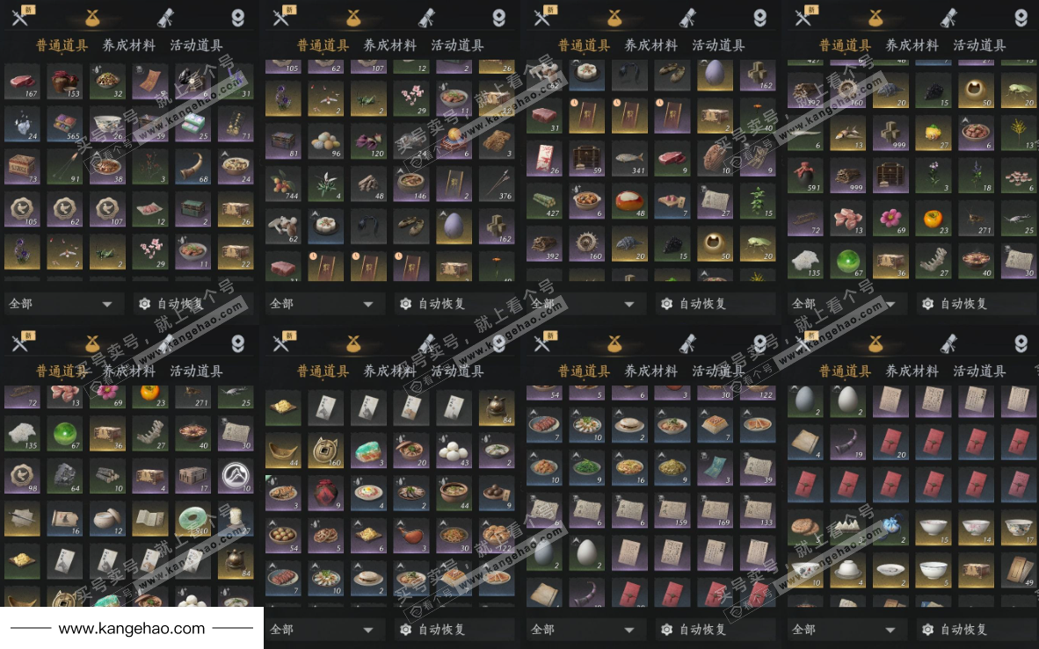Select the red berry item numbered 744
The height and width of the screenshot is (649, 1039).
283,184
